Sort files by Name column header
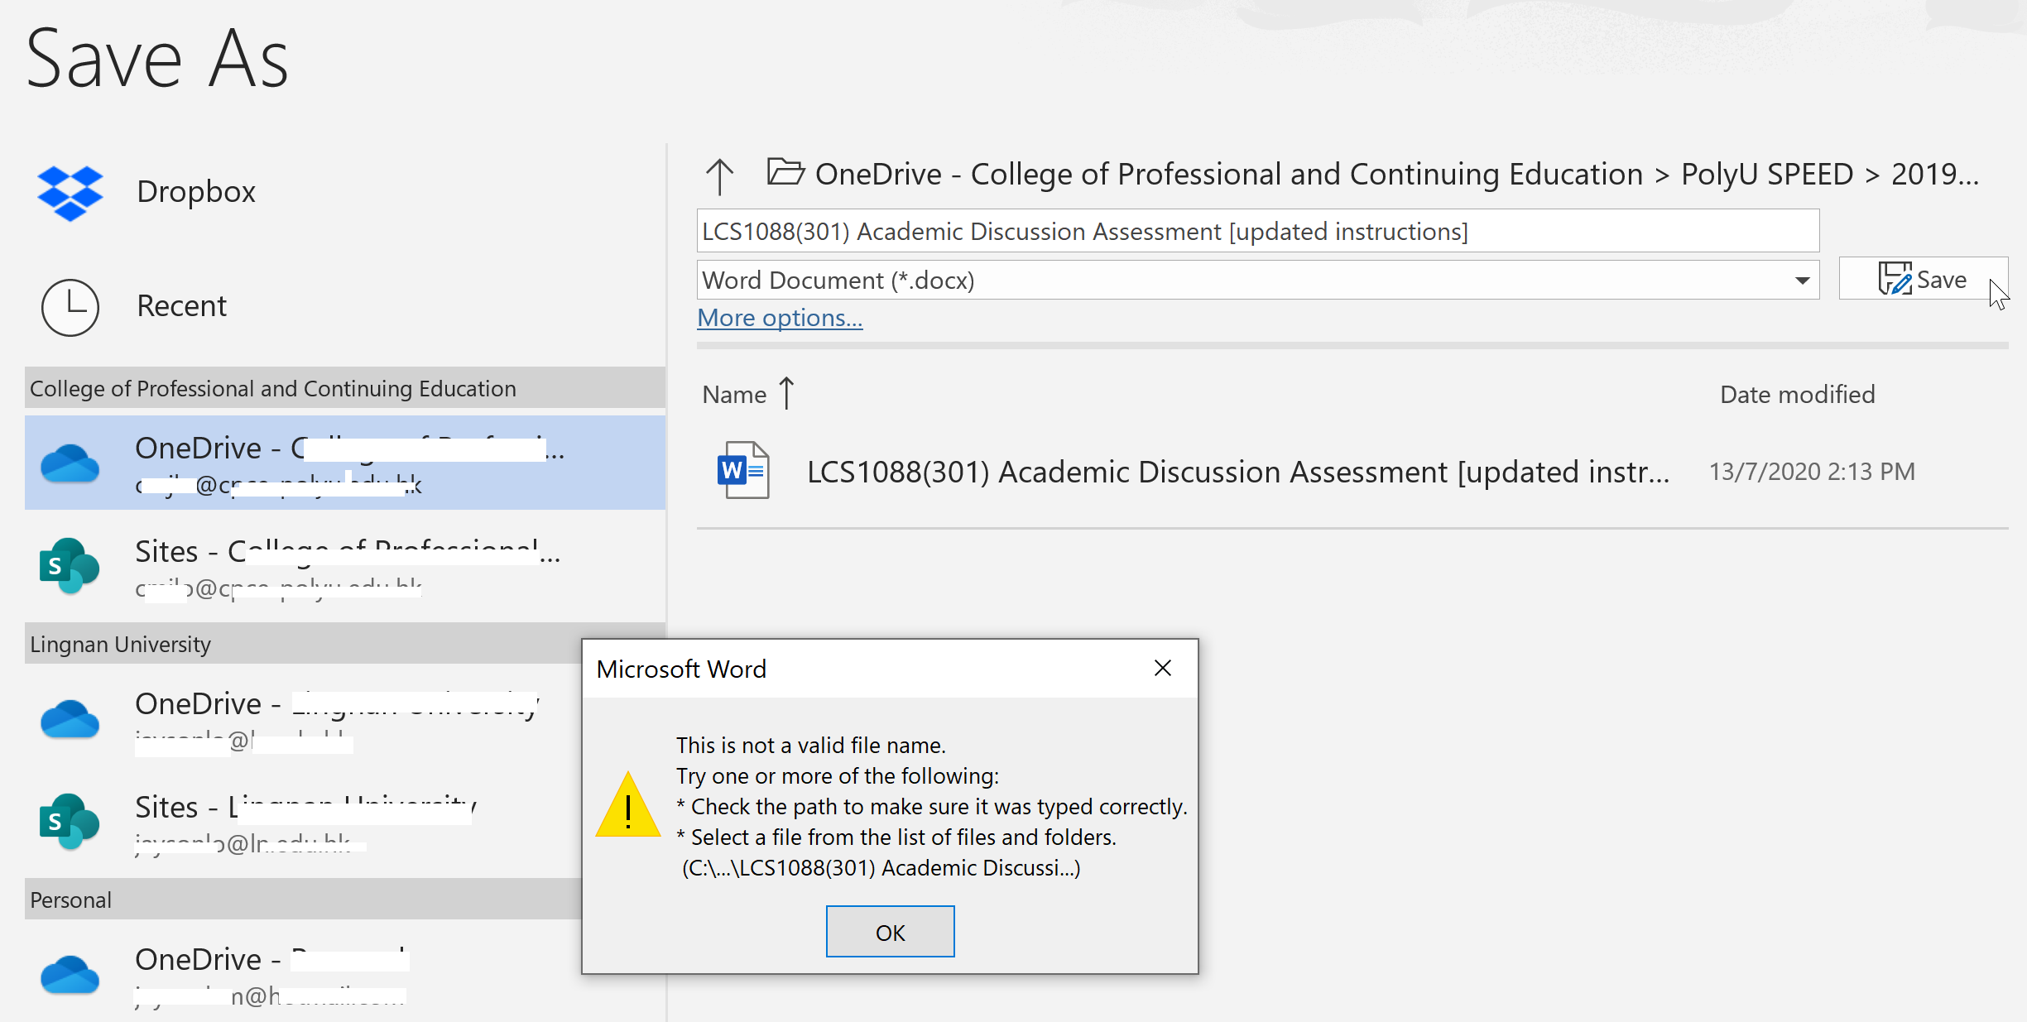The width and height of the screenshot is (2027, 1022). 734,395
